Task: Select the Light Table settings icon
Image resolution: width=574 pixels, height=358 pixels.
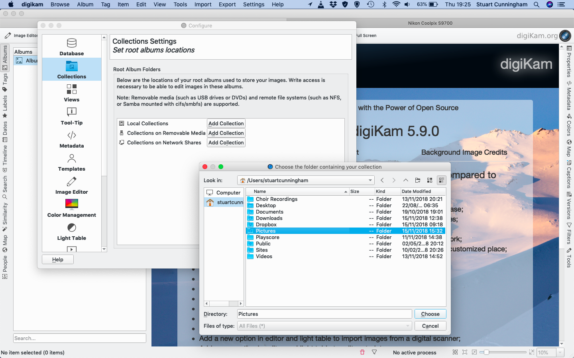Action: 72,231
